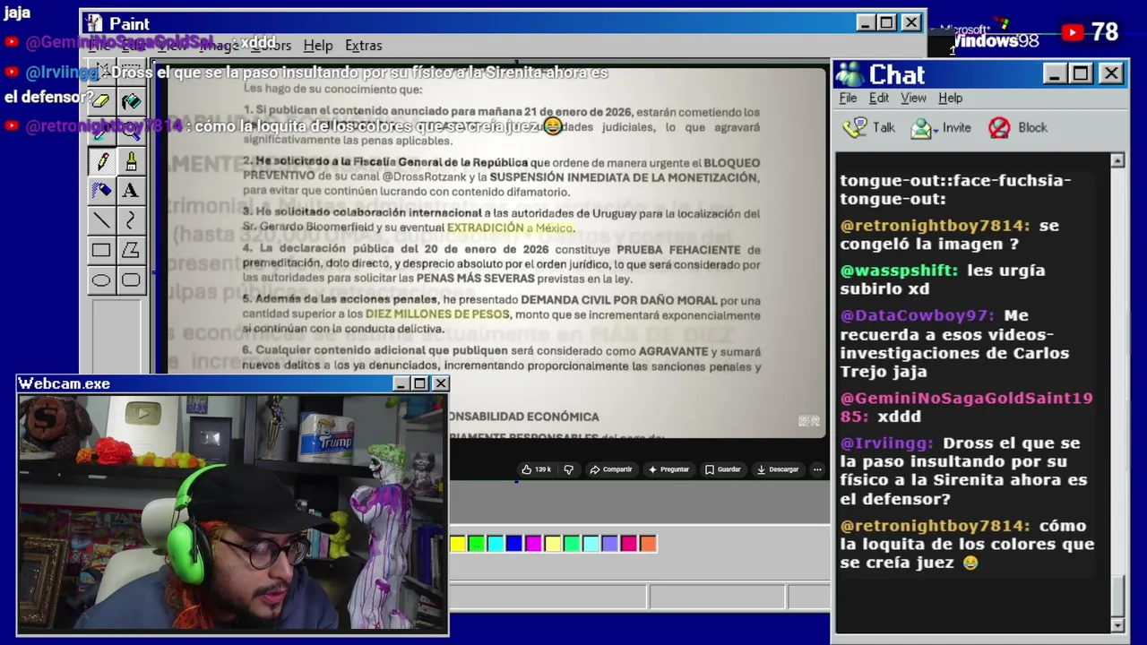Pick the orange color swatch

pyautogui.click(x=648, y=544)
